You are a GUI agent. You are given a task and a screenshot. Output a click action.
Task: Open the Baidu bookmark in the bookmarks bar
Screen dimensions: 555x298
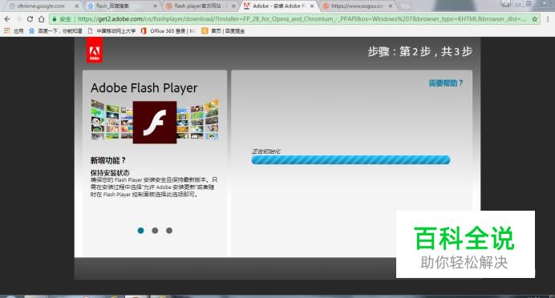pyautogui.click(x=55, y=31)
